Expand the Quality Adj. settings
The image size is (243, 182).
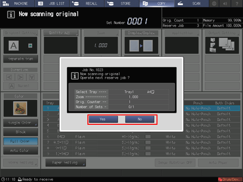pos(61,33)
